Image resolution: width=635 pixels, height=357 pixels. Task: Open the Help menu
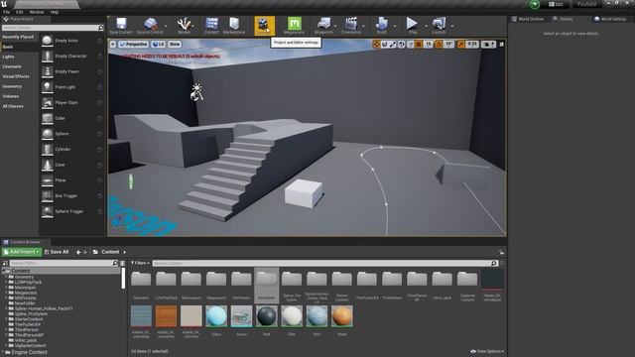pyautogui.click(x=55, y=12)
